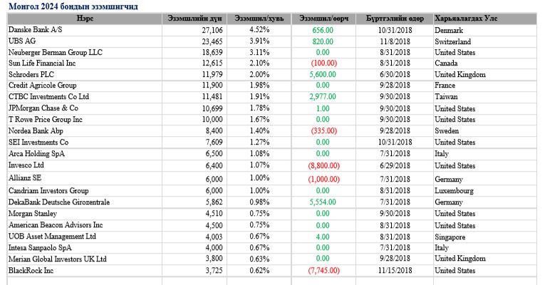This screenshot has width=545, height=285.
Task: Click the Бүртгэлийн өдөр column header
Action: coord(395,19)
